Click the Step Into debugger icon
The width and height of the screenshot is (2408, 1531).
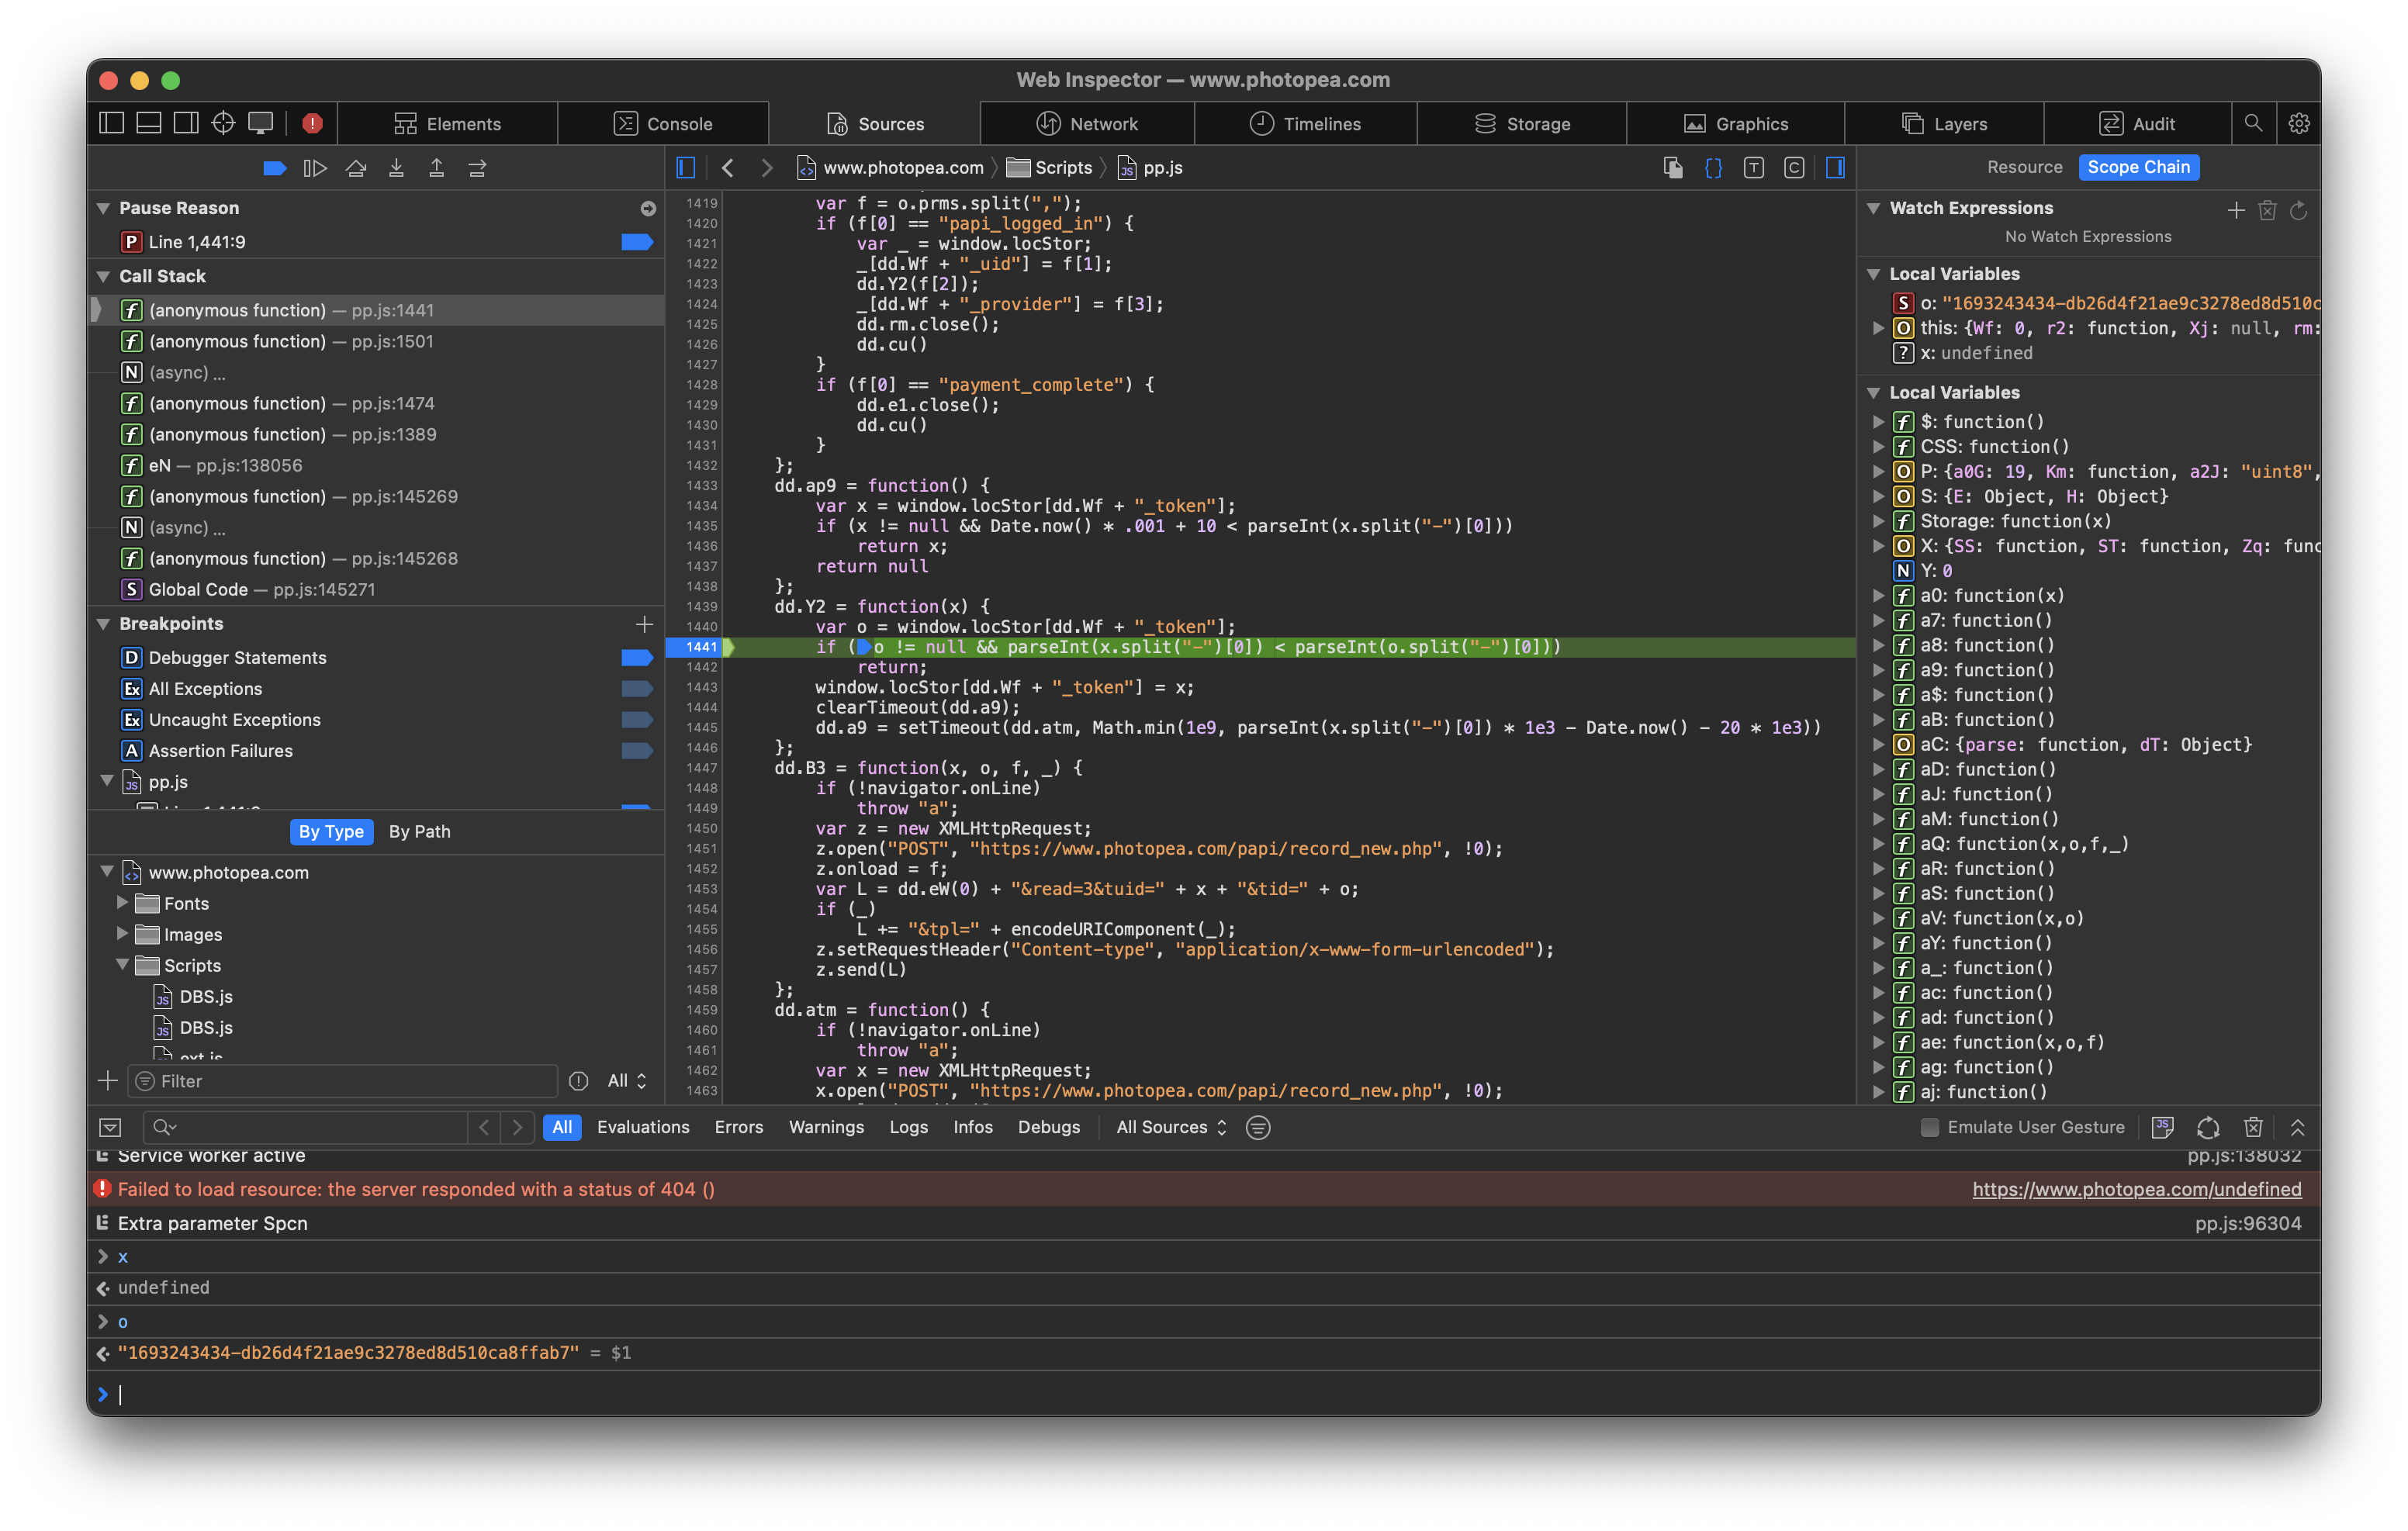(x=397, y=168)
